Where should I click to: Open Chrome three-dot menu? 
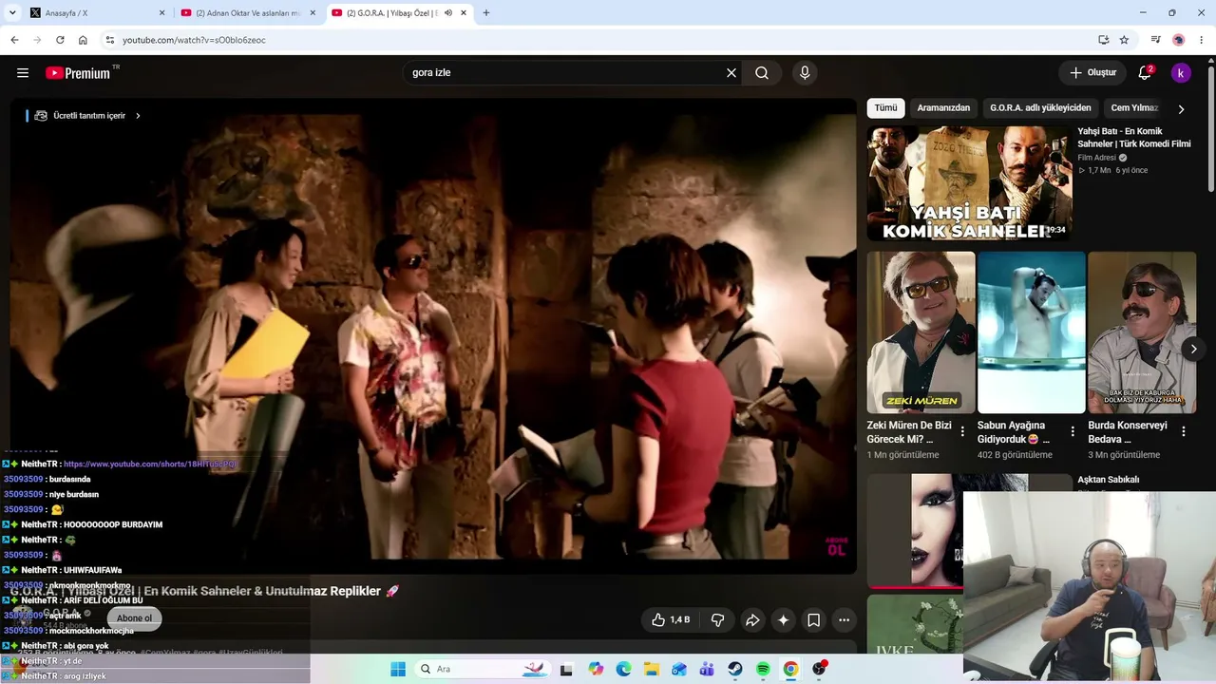[1202, 40]
